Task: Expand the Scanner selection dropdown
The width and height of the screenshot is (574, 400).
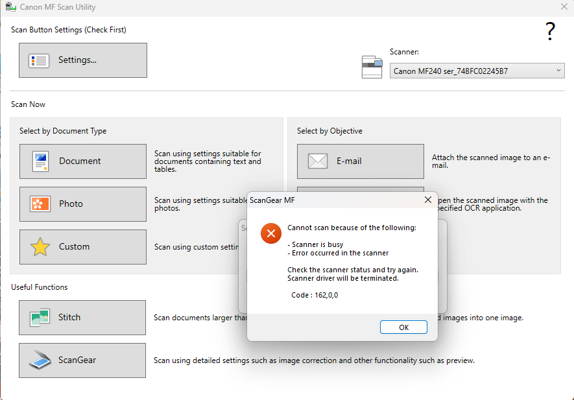Action: pos(559,71)
